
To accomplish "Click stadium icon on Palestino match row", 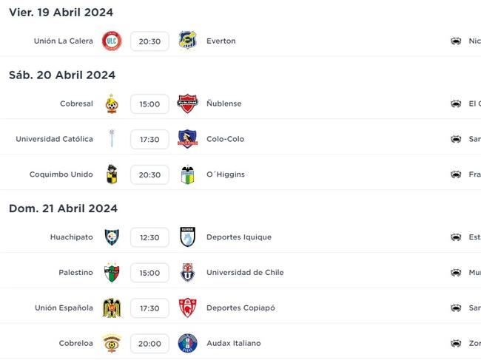I will [x=456, y=272].
